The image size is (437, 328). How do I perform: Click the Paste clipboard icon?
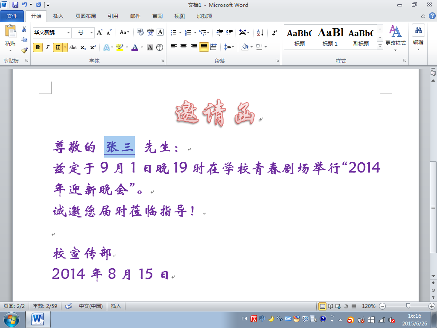pos(10,31)
